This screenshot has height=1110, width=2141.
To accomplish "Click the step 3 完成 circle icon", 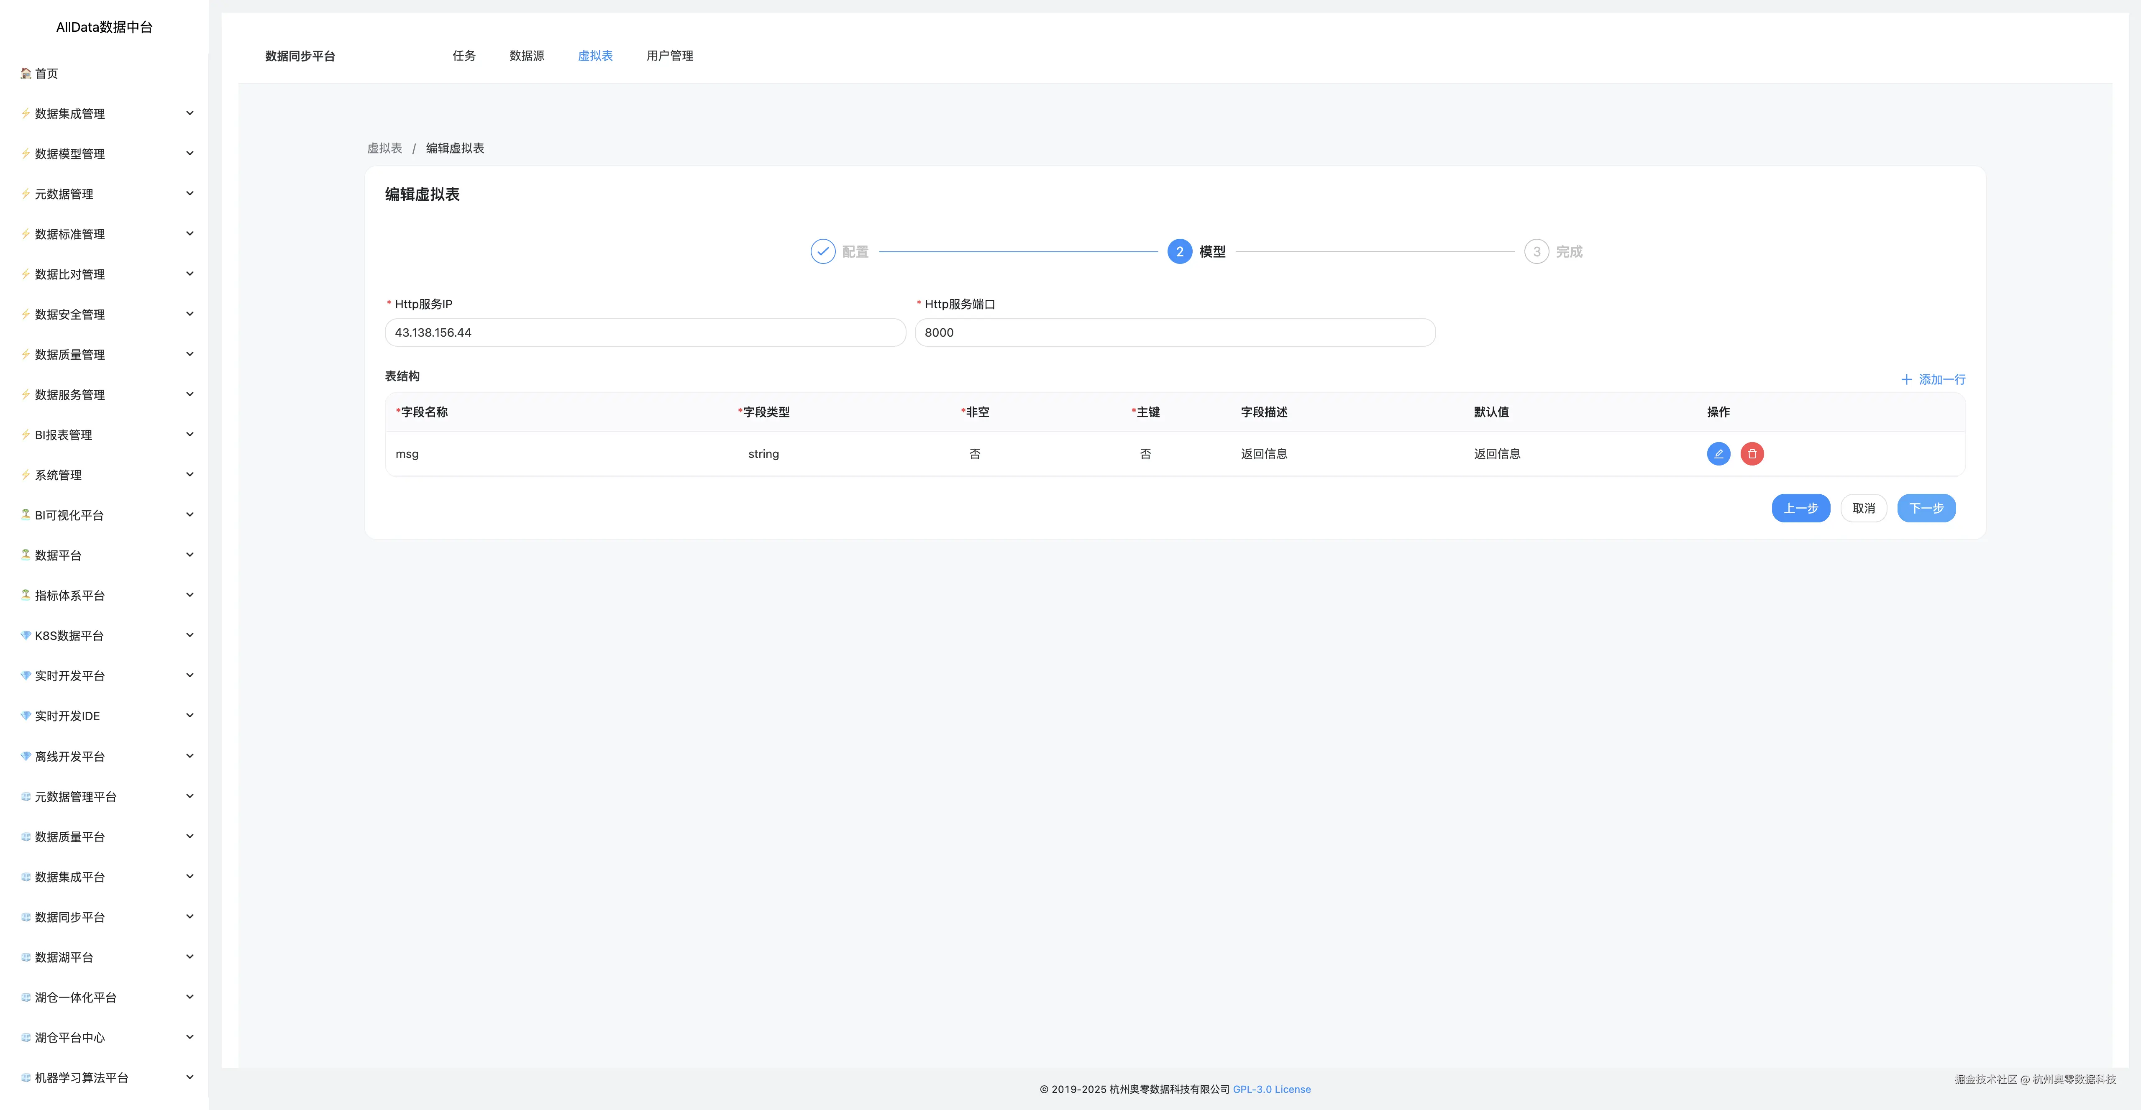I will [1536, 252].
